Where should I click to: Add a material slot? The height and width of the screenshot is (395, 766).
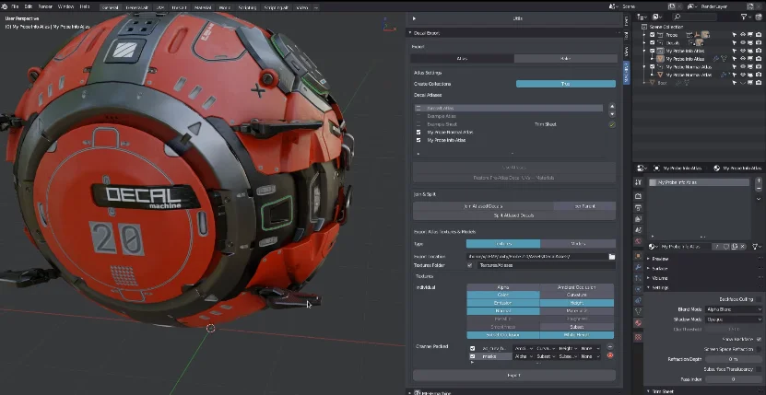click(759, 181)
